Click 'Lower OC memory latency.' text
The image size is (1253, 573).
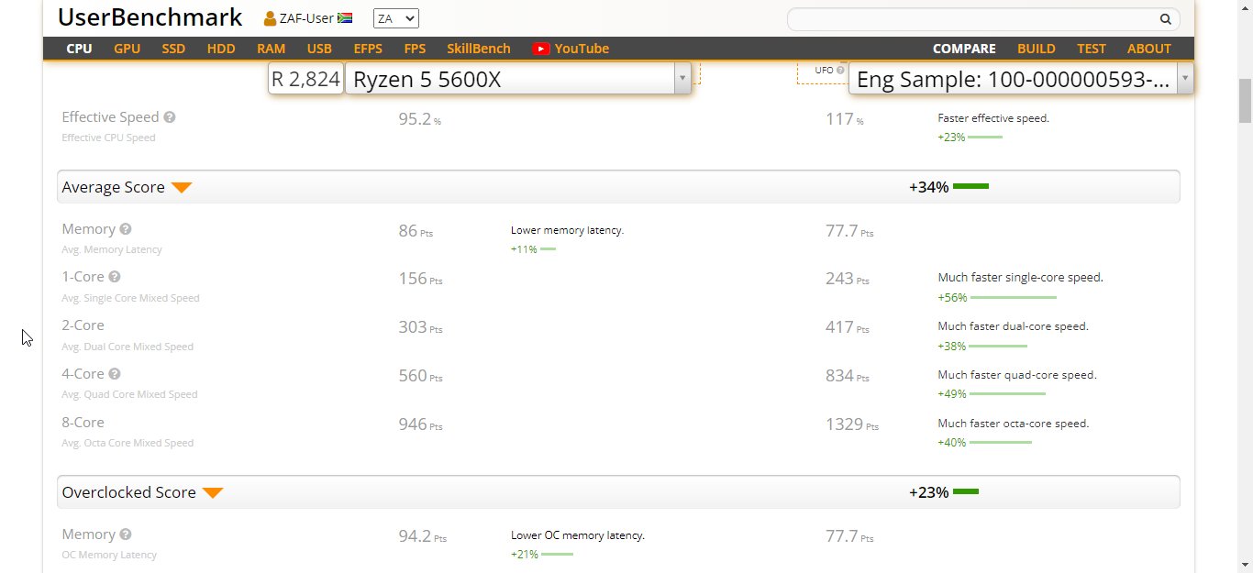click(578, 534)
